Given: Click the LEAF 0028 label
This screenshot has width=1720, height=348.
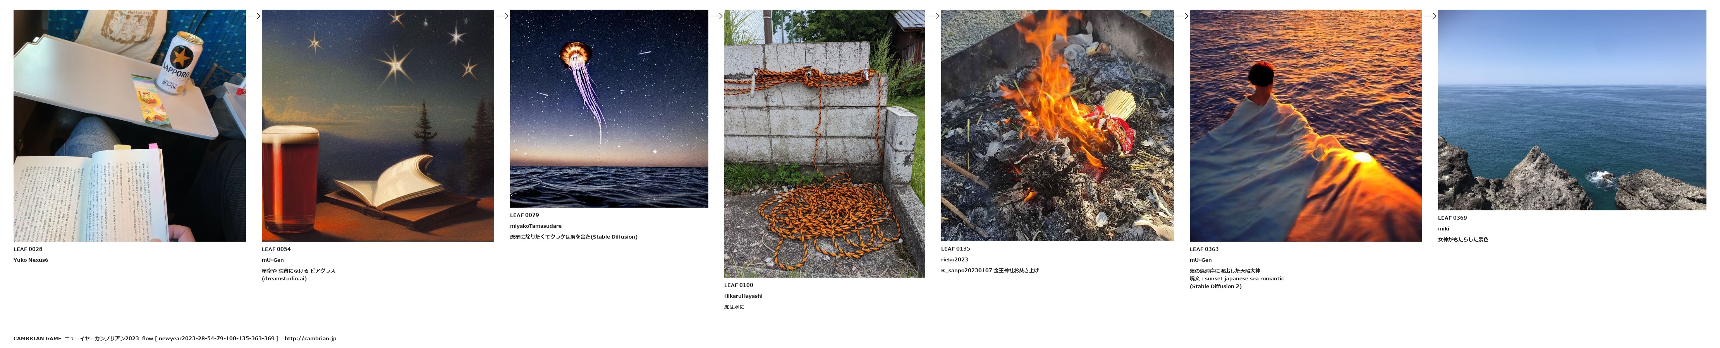Looking at the screenshot, I should point(28,249).
